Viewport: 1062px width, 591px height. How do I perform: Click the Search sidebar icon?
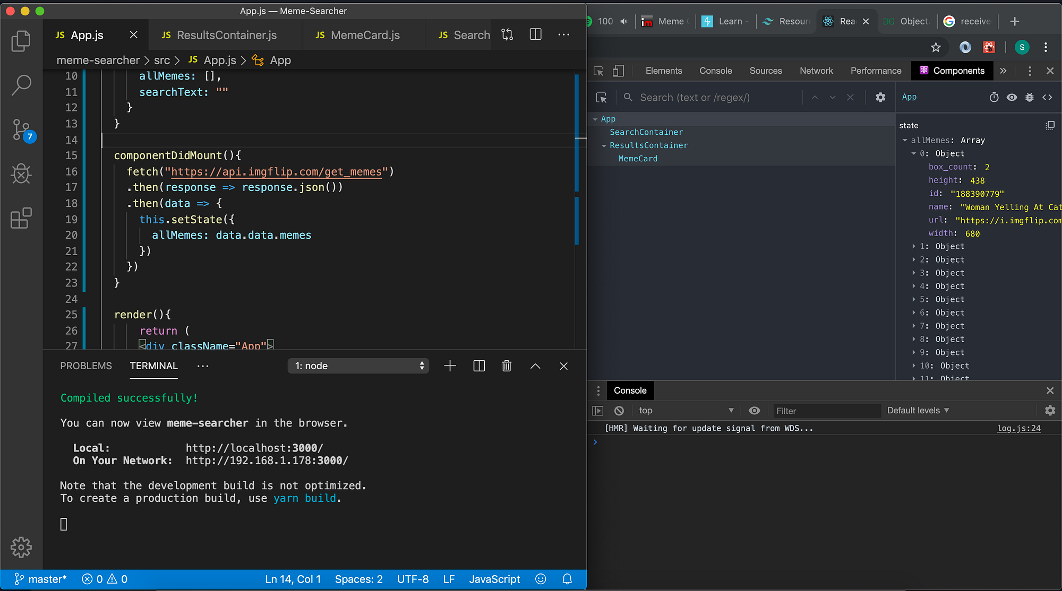pos(21,85)
